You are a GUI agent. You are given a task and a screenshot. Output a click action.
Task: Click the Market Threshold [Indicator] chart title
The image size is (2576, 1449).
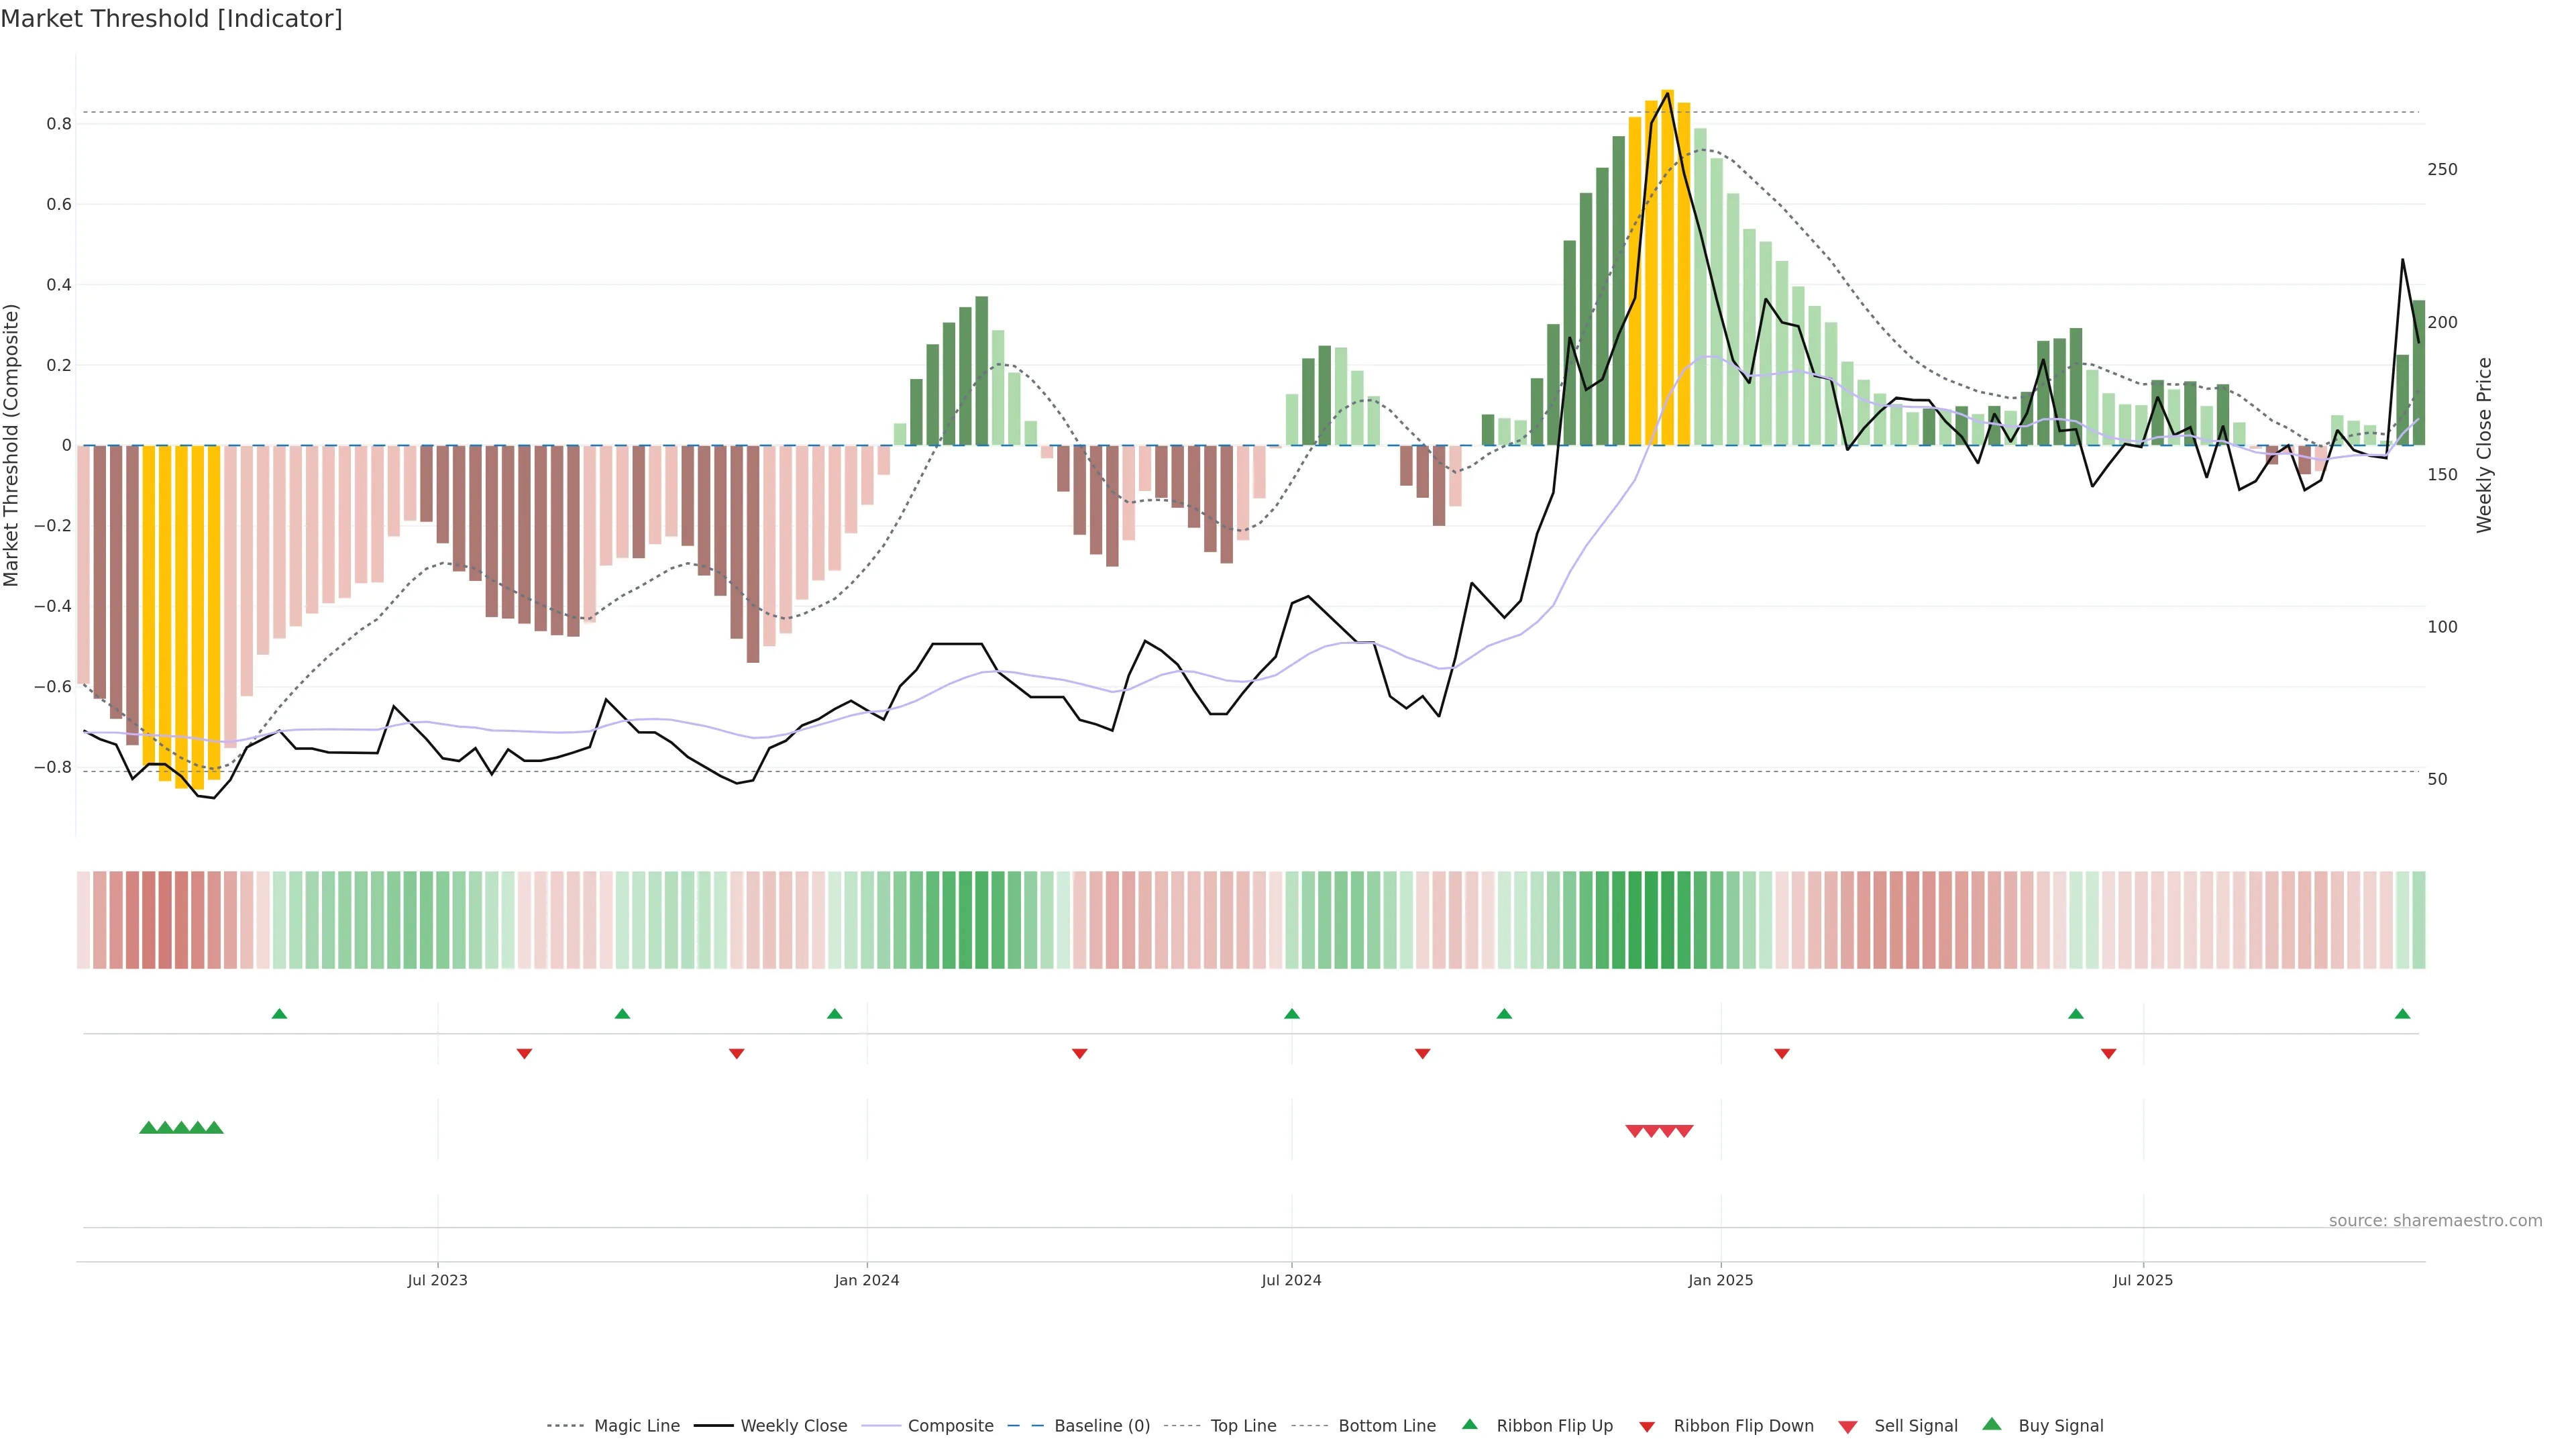[171, 19]
